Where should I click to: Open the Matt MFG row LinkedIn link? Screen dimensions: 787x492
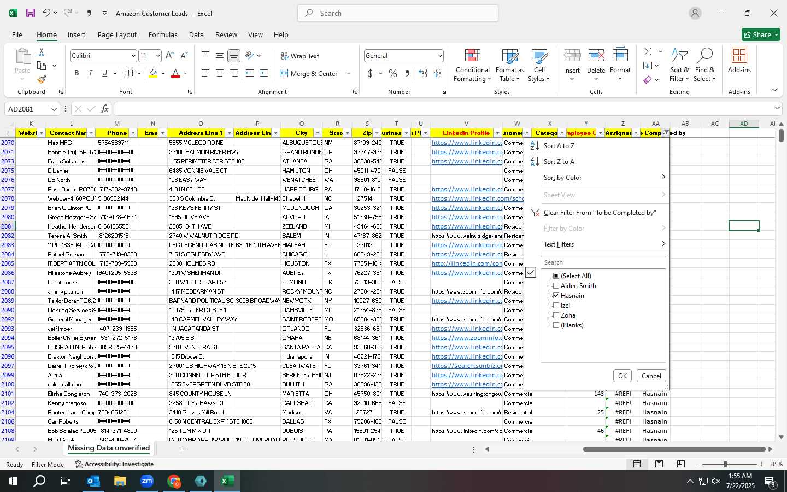(x=467, y=143)
